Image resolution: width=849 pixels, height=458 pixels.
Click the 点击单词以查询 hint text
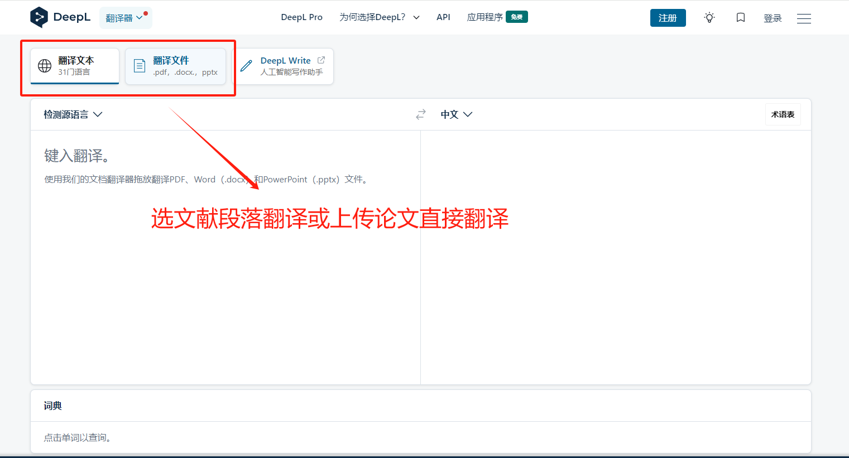tap(79, 437)
